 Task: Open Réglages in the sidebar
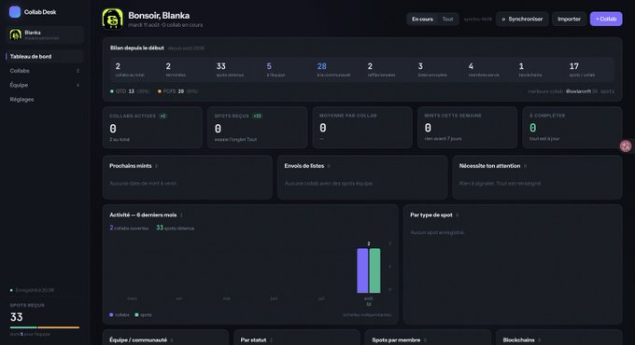(45, 99)
